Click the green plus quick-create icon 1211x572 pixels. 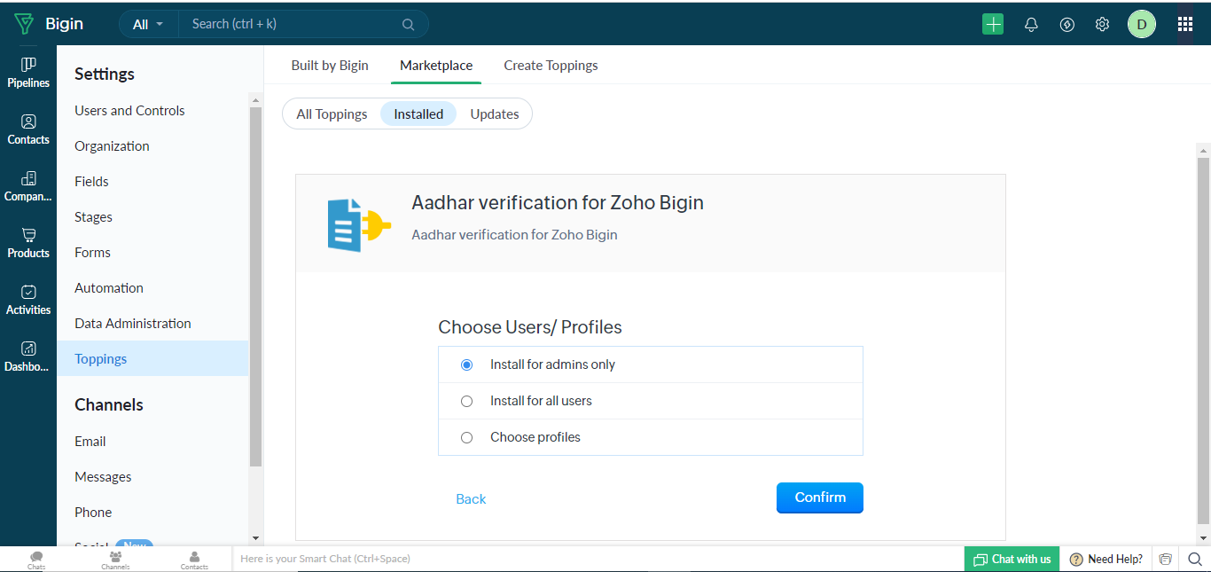993,25
